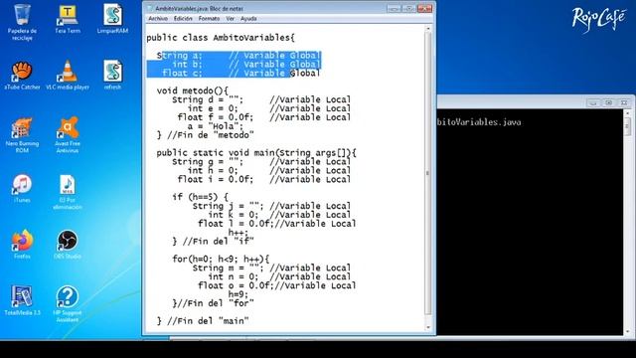Click the comment '} //Fin del "if"'

coord(213,242)
